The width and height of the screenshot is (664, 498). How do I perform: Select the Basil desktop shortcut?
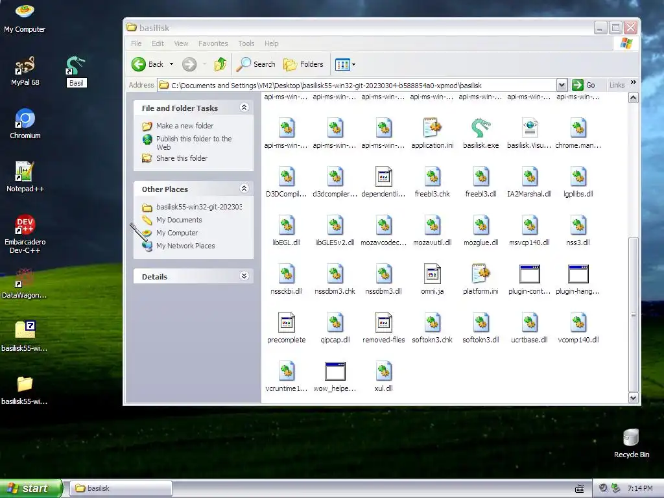[77, 71]
